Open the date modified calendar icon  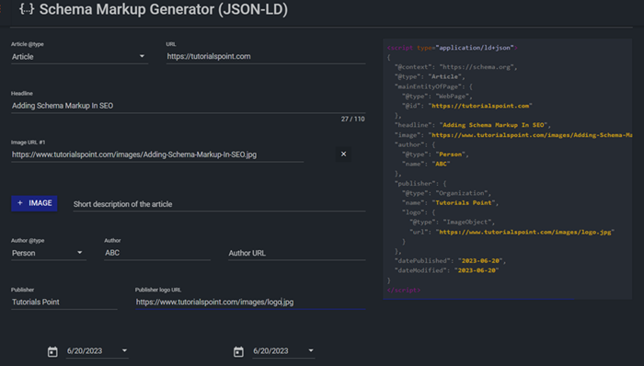(238, 351)
